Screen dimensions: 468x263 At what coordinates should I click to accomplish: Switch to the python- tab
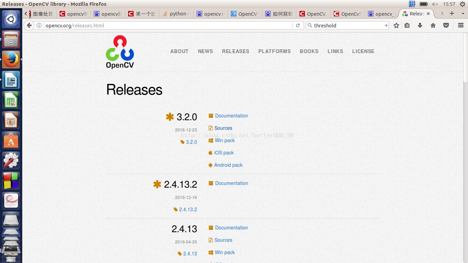point(176,14)
